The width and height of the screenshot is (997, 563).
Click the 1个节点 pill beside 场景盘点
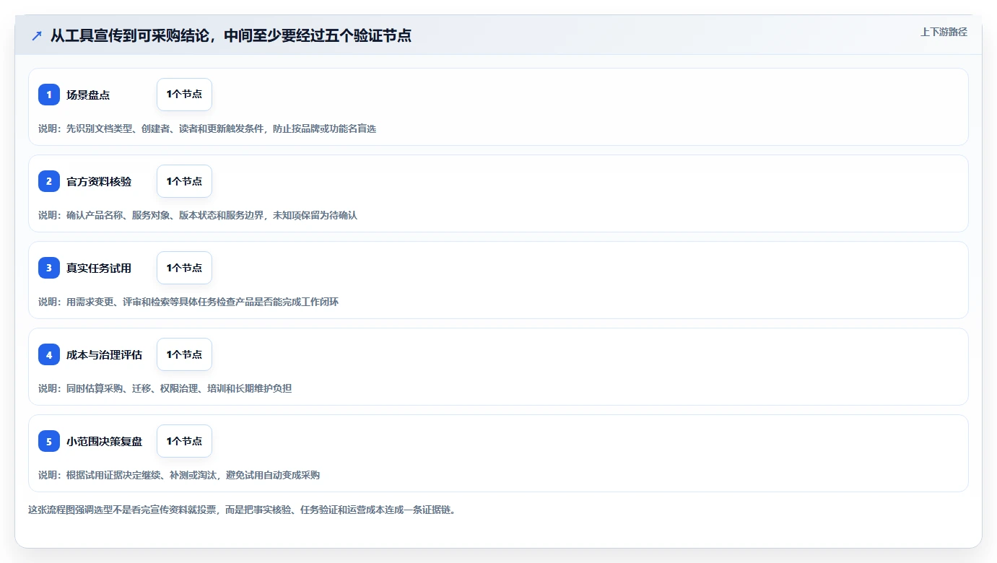click(184, 95)
